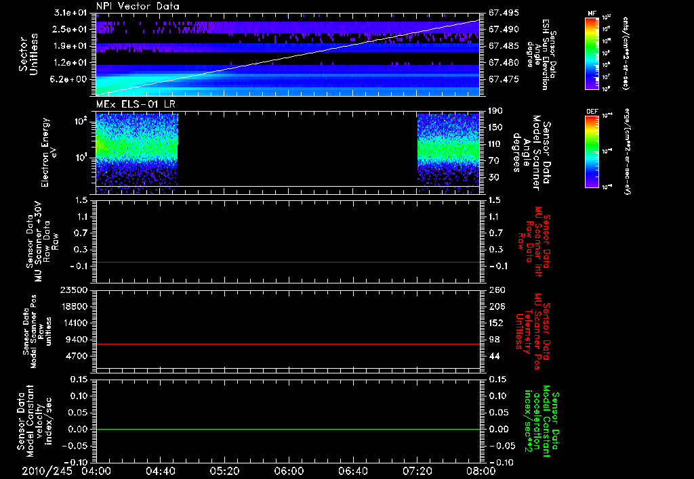Click the green constant velocity line
This screenshot has width=694, height=479.
coord(288,429)
